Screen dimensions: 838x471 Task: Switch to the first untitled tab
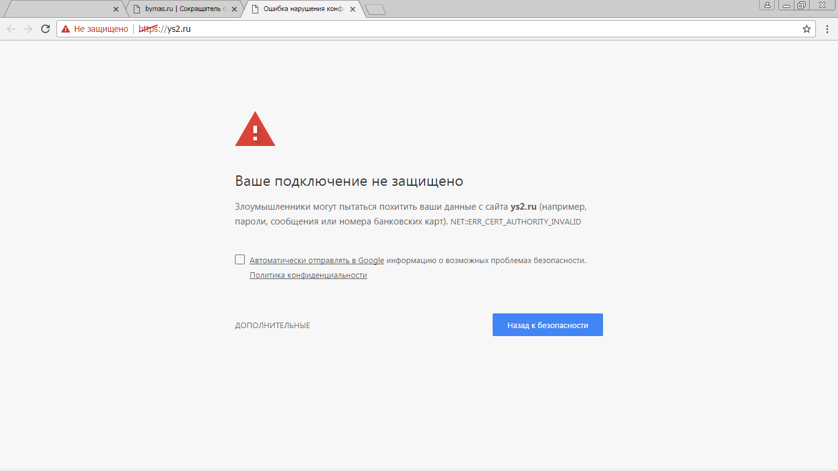click(61, 9)
